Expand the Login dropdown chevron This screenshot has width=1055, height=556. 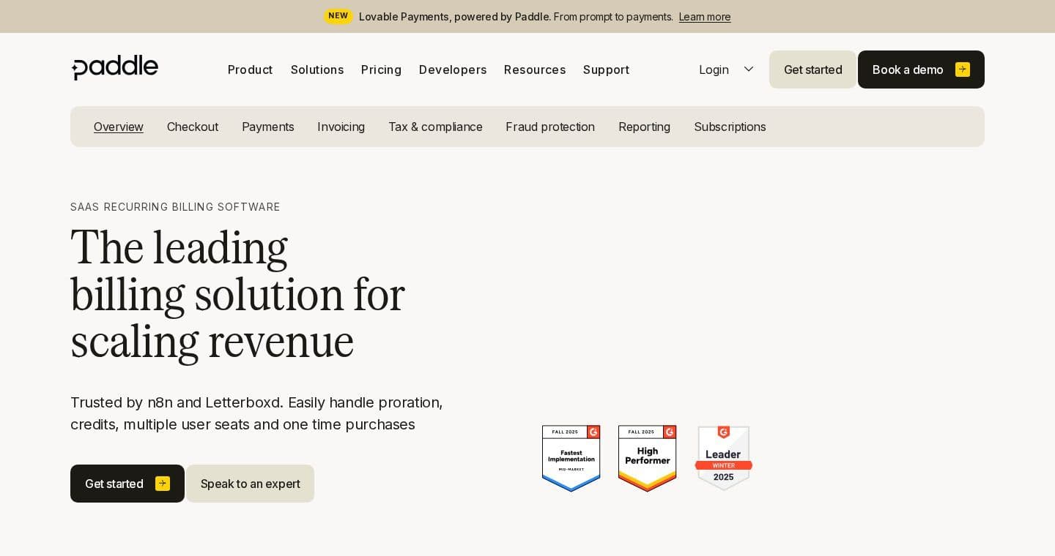coord(749,69)
